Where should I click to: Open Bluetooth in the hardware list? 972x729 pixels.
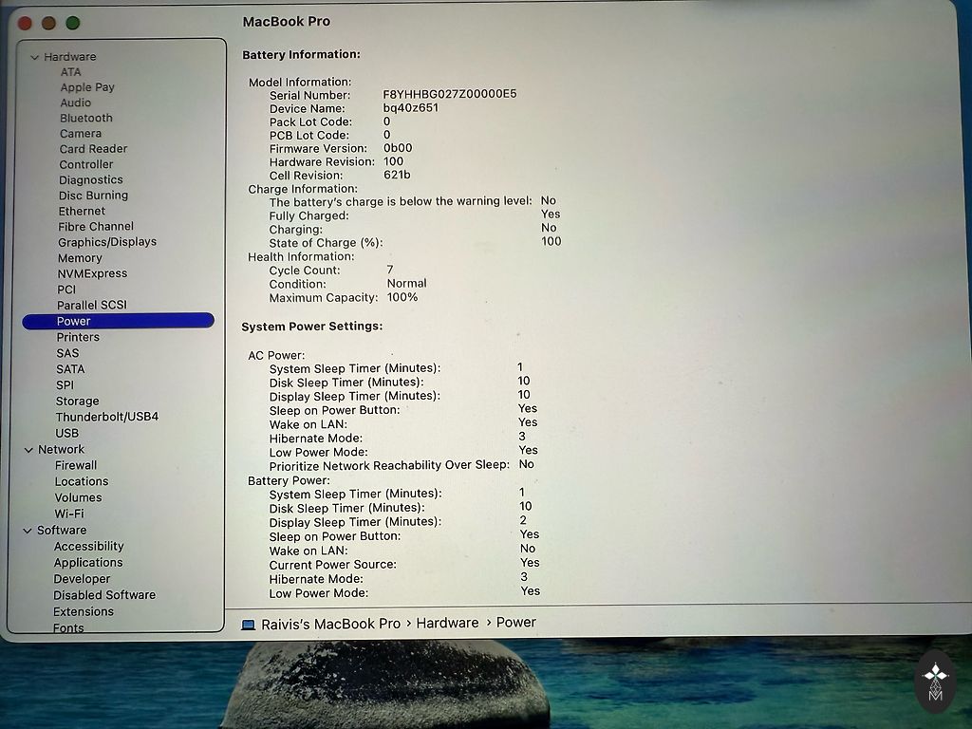click(x=85, y=119)
